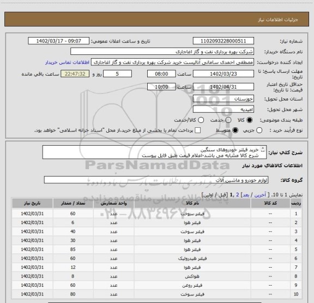314x303 pixels.
Task: Click quantity 6 in row 2
Action: coord(73,222)
